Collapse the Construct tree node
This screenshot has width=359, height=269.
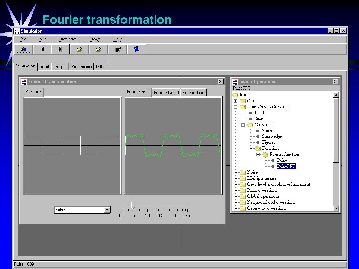(243, 125)
